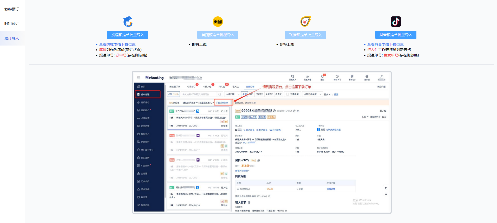Screen dimensions: 497x223
Task: Open the 查看抖音表格下载位置 link
Action: pos(385,44)
